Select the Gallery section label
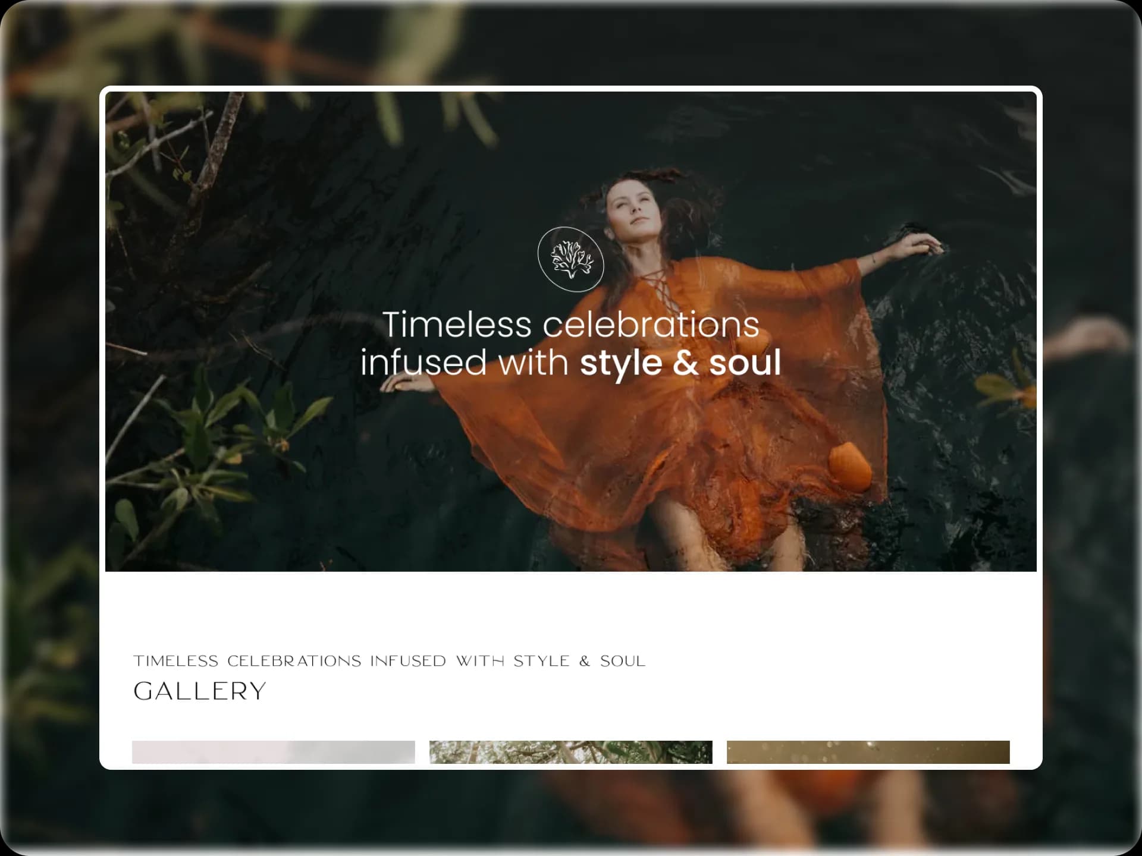This screenshot has height=856, width=1142. coord(200,691)
